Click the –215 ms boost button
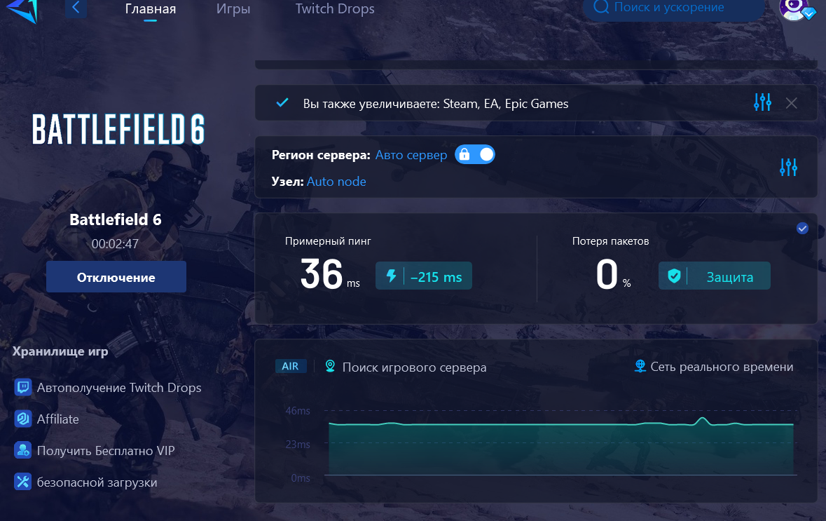Image resolution: width=826 pixels, height=521 pixels. pos(424,276)
